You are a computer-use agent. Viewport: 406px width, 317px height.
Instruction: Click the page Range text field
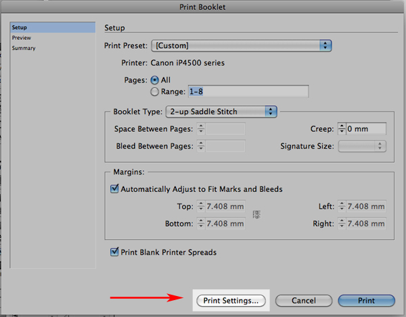click(x=248, y=91)
